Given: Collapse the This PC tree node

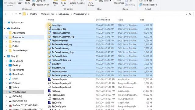Looking at the screenshot, I should pyautogui.click(x=5, y=57).
